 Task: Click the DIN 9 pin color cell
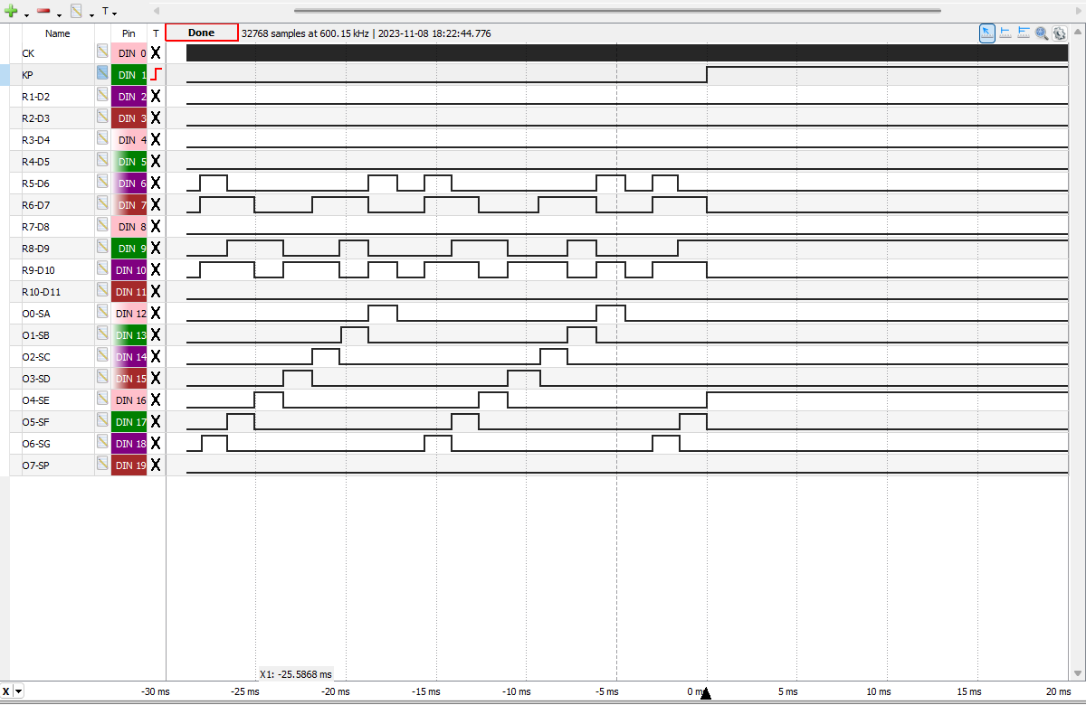pyautogui.click(x=129, y=249)
